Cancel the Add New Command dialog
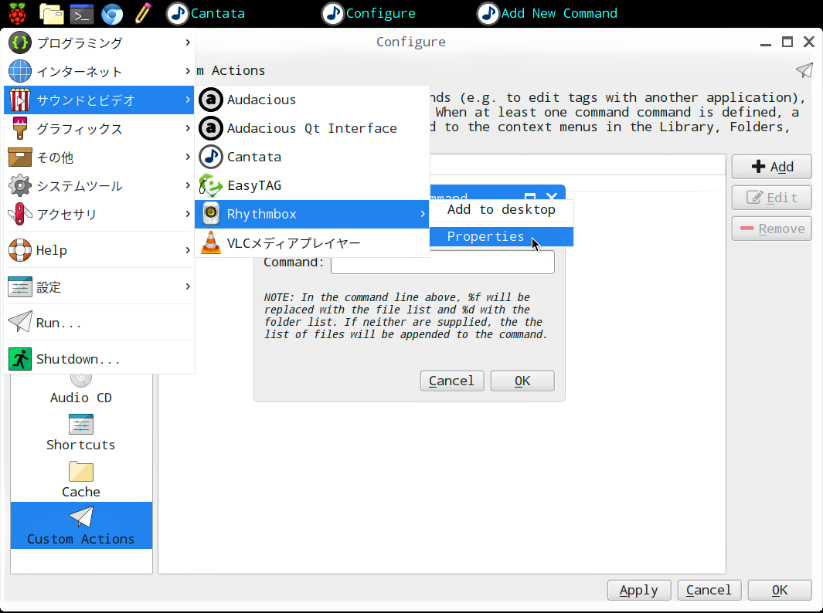823x613 pixels. tap(452, 381)
